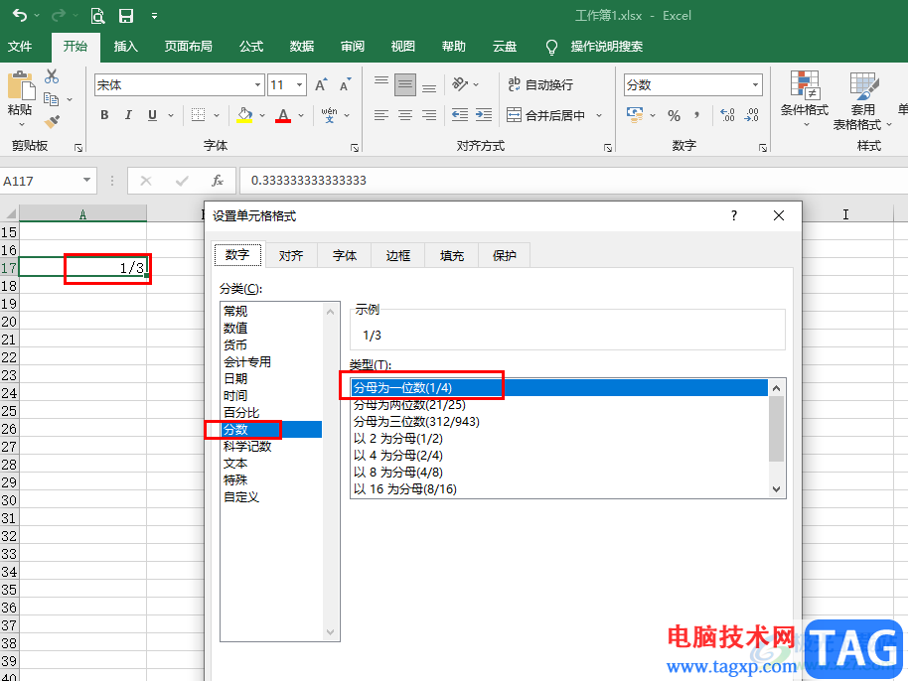Copy selection using the copy icon
908x681 pixels.
tap(52, 99)
